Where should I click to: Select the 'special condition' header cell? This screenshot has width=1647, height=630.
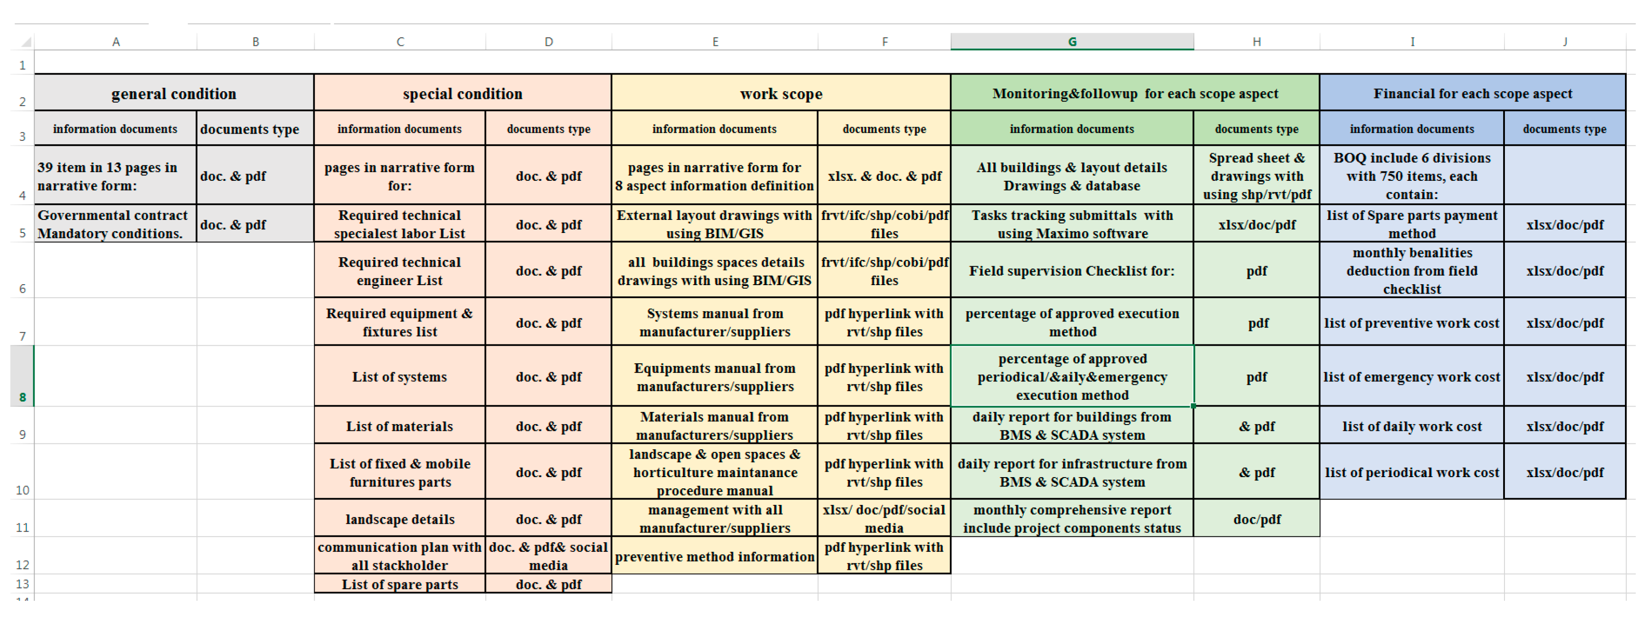tap(462, 94)
